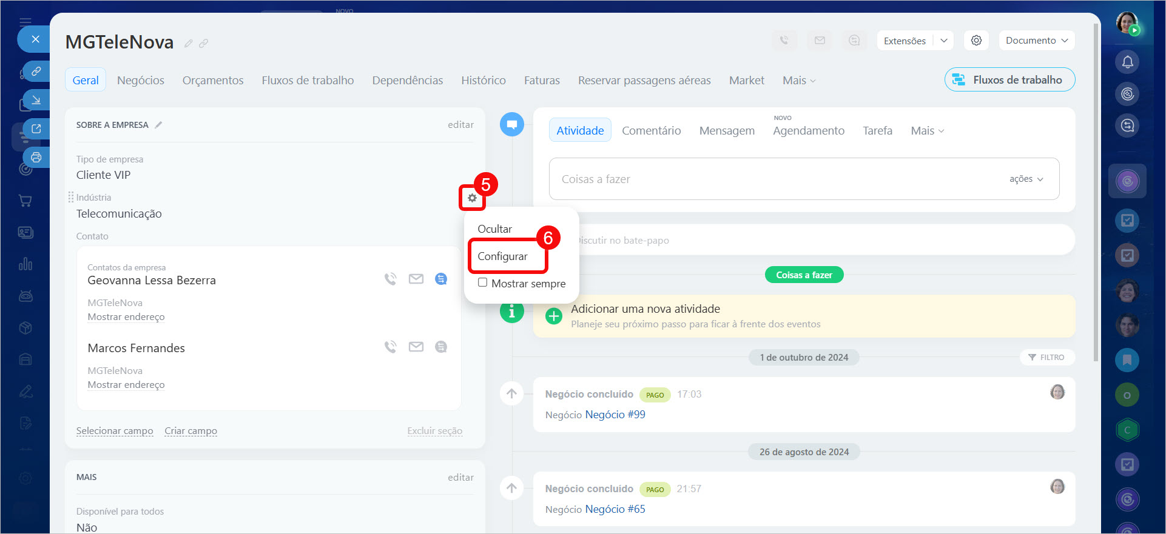Click email icon for Marcos Fernandes
This screenshot has width=1166, height=534.
[416, 347]
